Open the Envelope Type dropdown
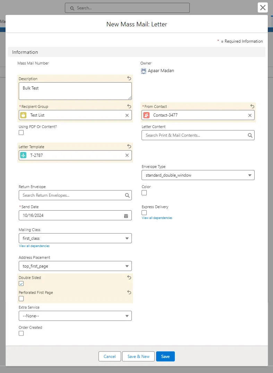Image resolution: width=273 pixels, height=373 pixels. [198, 175]
